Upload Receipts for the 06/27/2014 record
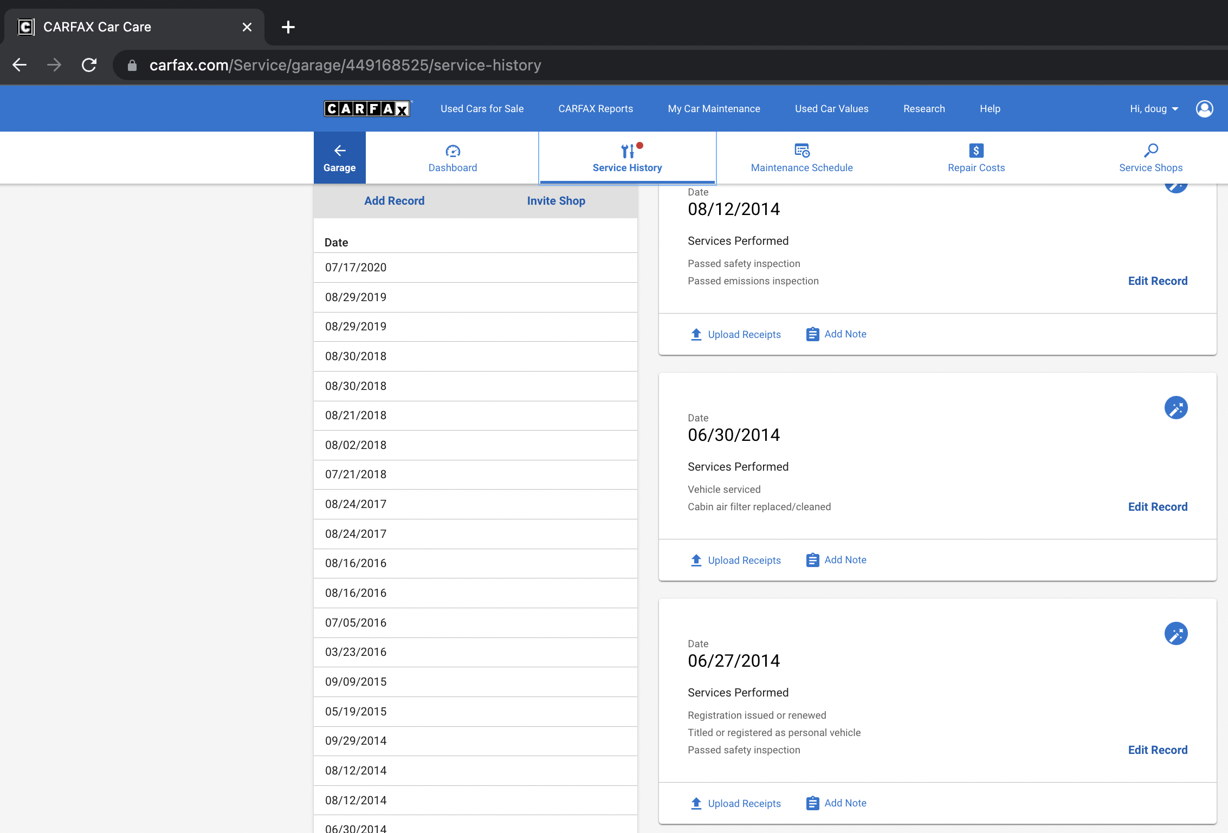The image size is (1228, 833). [735, 804]
